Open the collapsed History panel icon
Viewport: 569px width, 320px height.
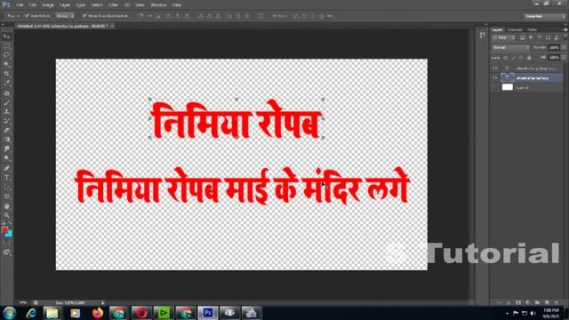point(482,36)
